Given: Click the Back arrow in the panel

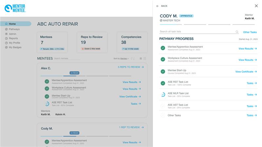Looking at the screenshot, I should tap(158, 6).
